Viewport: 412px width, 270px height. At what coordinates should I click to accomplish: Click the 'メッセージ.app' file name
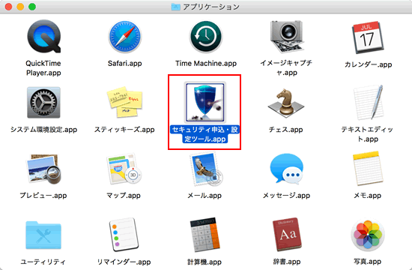pyautogui.click(x=287, y=196)
